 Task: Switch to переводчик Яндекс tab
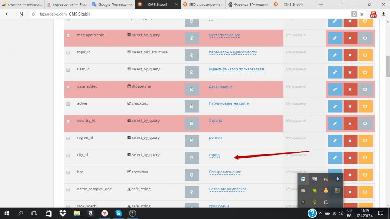point(67,4)
